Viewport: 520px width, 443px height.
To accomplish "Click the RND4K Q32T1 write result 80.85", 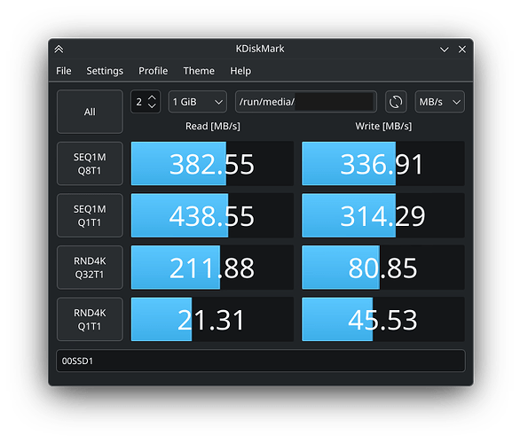I will (383, 268).
